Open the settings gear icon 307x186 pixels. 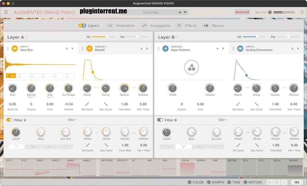click(302, 12)
